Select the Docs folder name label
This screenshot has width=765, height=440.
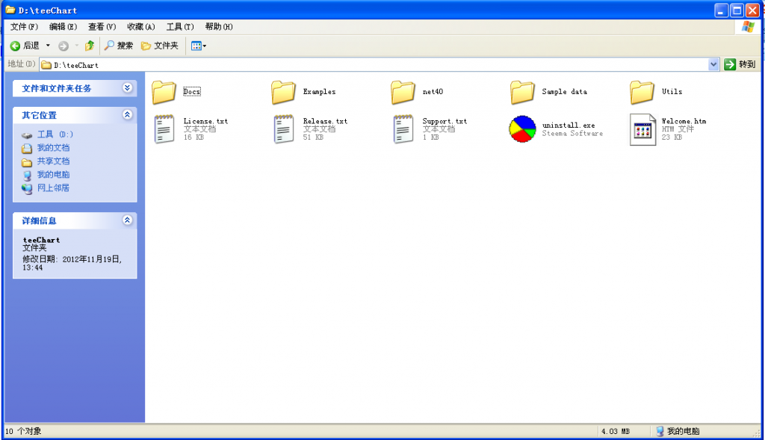pos(192,91)
